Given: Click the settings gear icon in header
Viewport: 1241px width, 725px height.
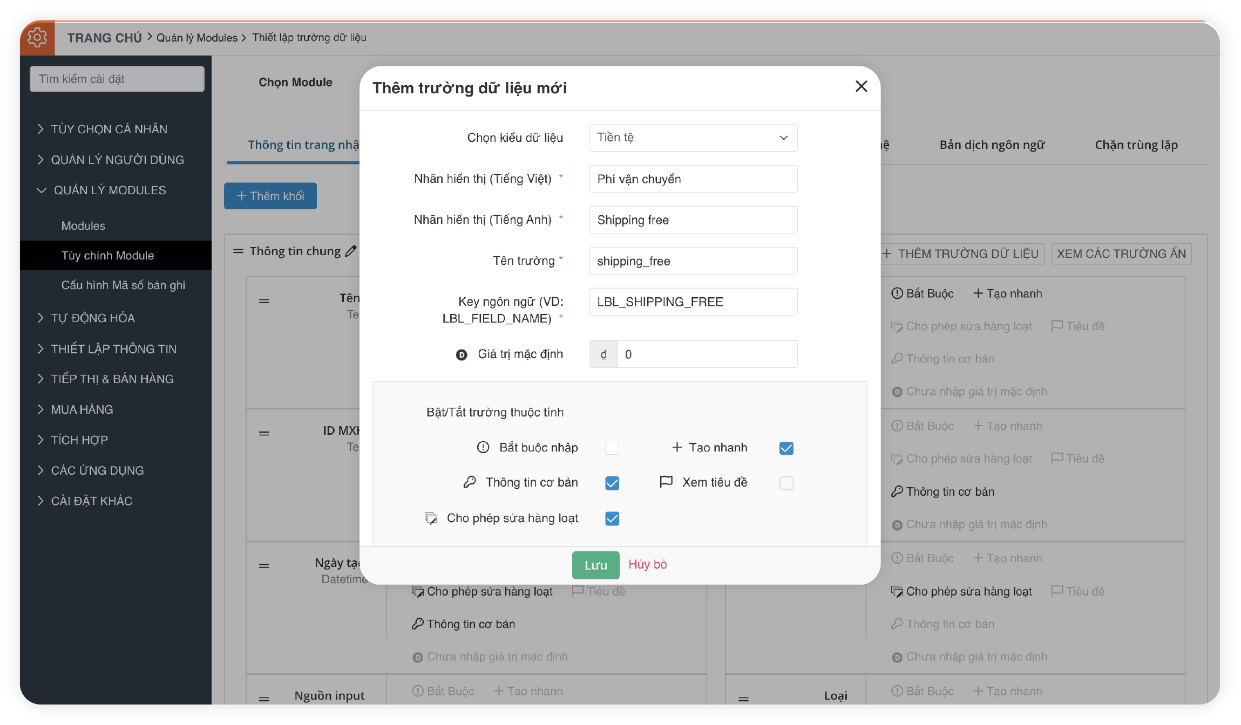Looking at the screenshot, I should (37, 37).
